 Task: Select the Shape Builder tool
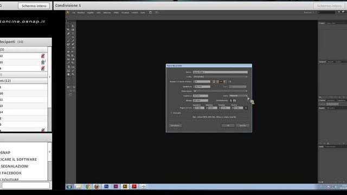click(x=68, y=55)
